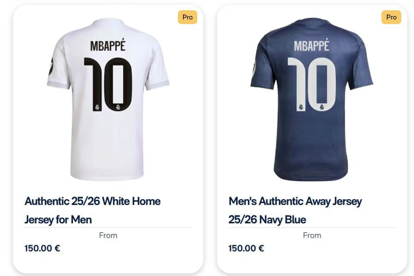414x276 pixels.
Task: Click the 150.00 € price under white jersey
Action: tap(42, 248)
